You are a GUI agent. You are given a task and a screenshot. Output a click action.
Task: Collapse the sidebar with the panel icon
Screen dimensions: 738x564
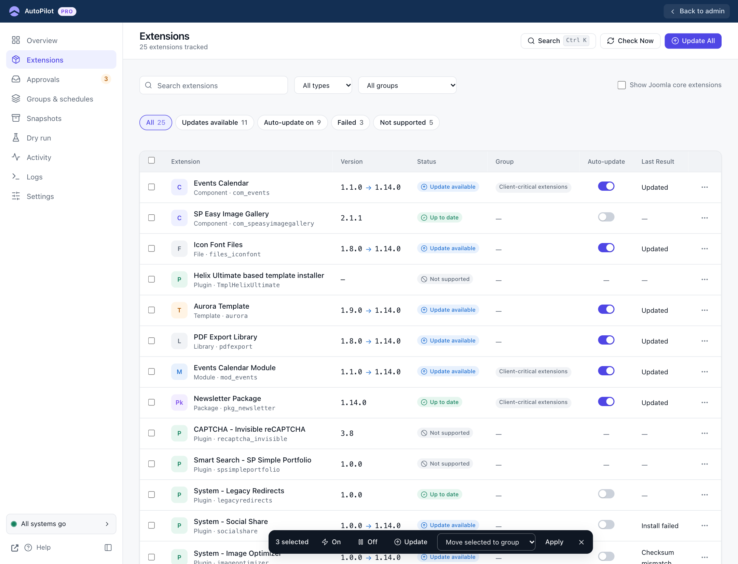[x=108, y=548]
